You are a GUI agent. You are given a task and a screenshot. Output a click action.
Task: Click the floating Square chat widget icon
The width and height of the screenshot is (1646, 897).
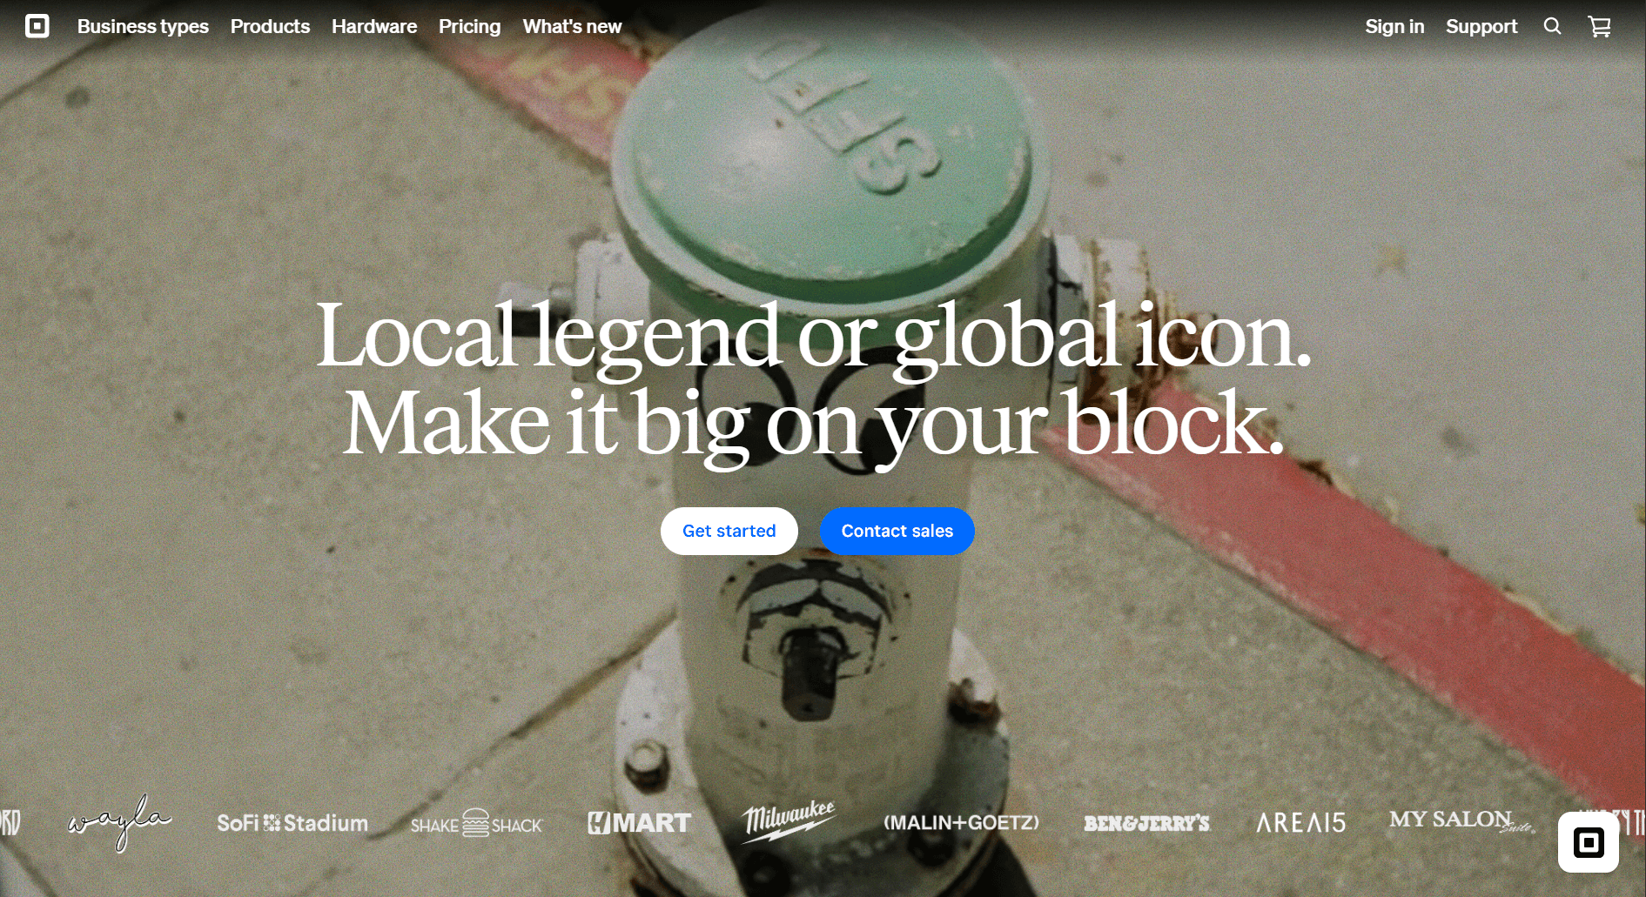pos(1589,842)
